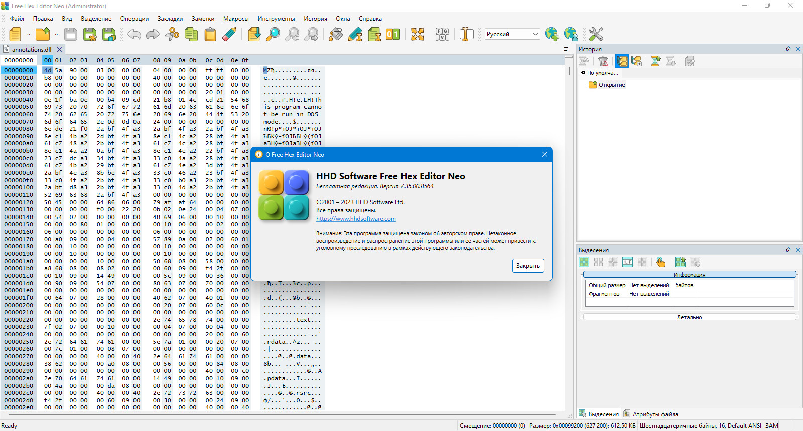The width and height of the screenshot is (803, 431).
Task: Click the new history branch icon with plus
Action: click(x=637, y=61)
